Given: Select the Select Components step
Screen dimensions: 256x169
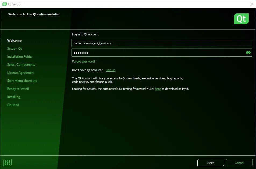Looking at the screenshot, I should [21, 65].
